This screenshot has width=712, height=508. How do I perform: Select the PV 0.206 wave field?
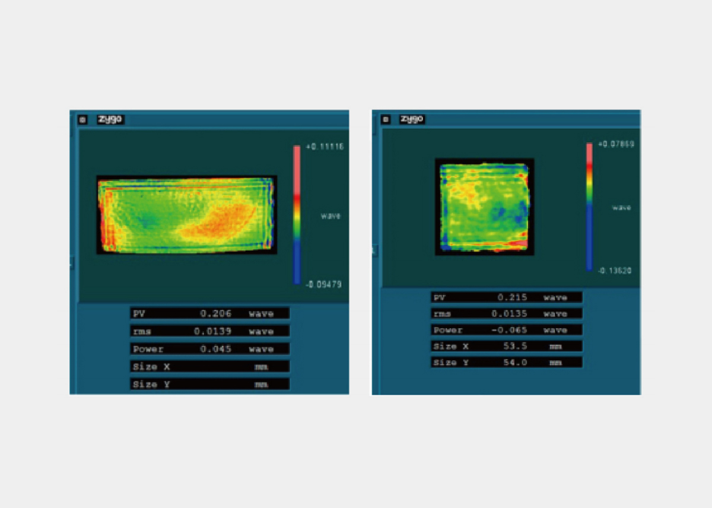[210, 313]
